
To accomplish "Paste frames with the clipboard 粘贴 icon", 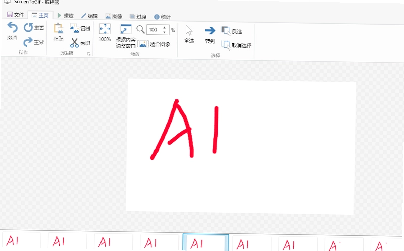I will pos(59,28).
